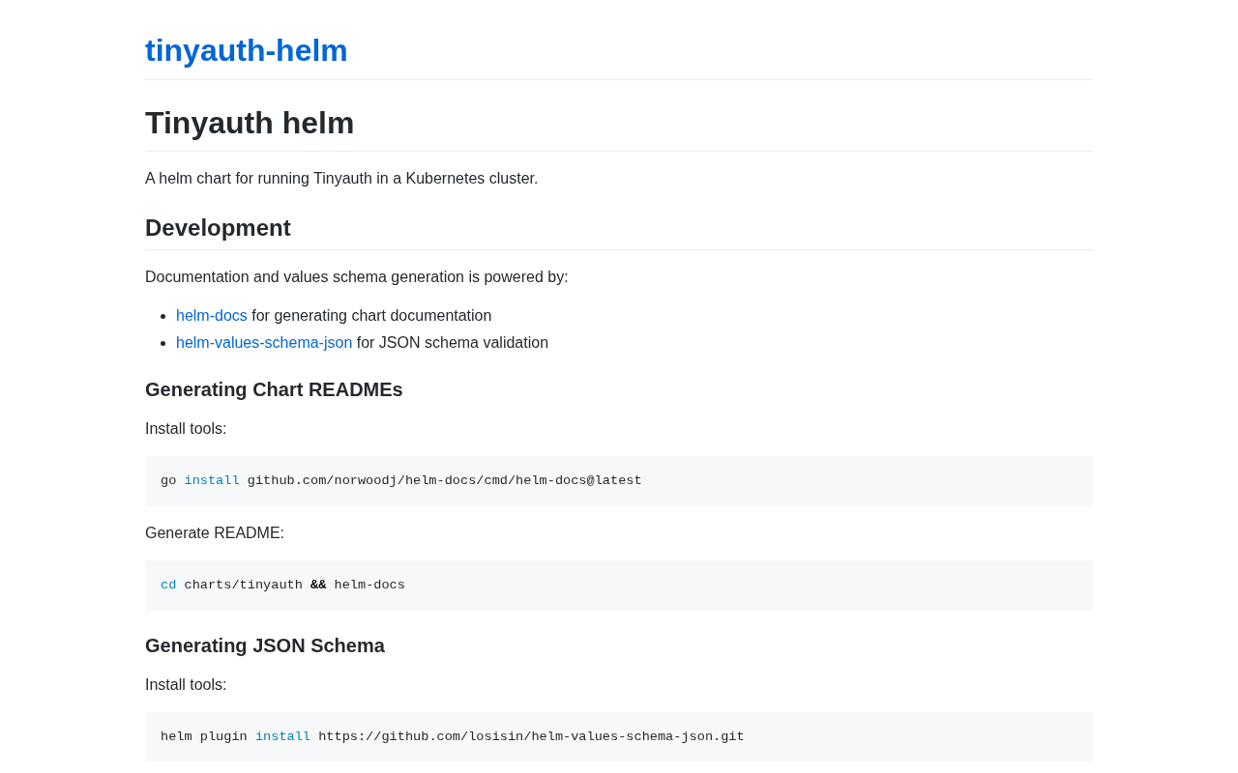Click the "cd" keyword in code block

[x=168, y=586]
